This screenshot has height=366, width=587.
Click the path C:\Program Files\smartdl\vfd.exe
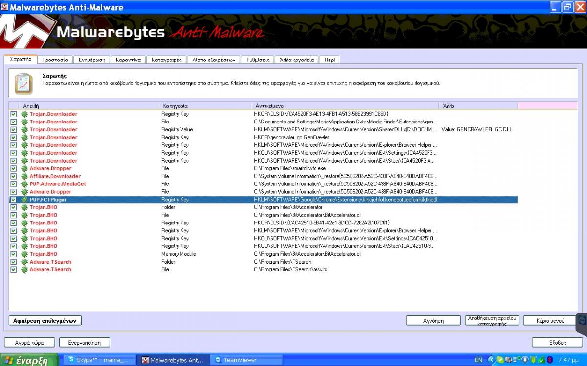point(290,168)
